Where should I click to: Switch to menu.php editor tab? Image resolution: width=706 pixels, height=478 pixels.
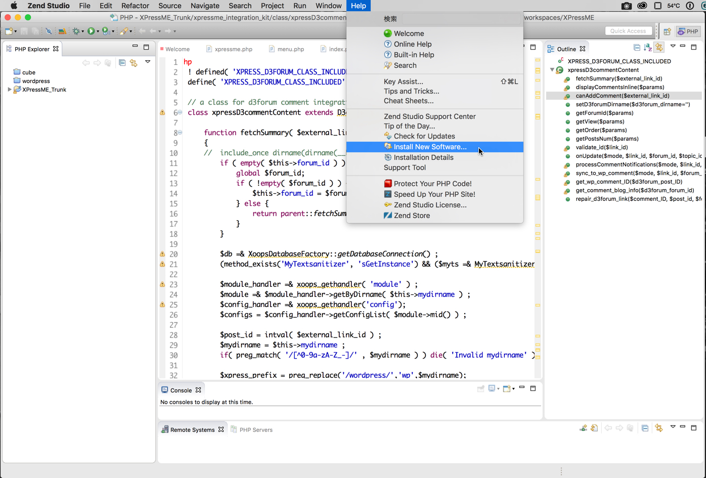click(286, 49)
